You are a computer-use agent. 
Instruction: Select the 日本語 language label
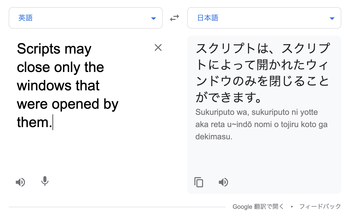pos(208,18)
